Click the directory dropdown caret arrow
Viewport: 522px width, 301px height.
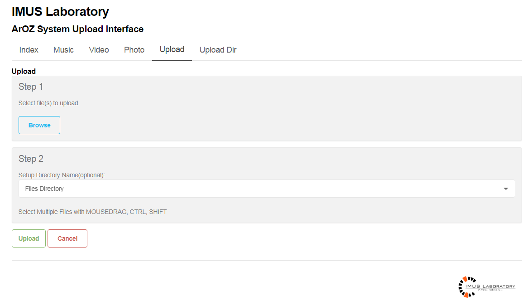click(506, 189)
